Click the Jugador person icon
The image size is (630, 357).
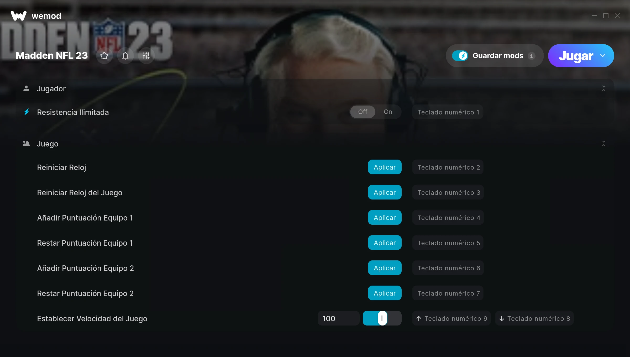(x=26, y=88)
